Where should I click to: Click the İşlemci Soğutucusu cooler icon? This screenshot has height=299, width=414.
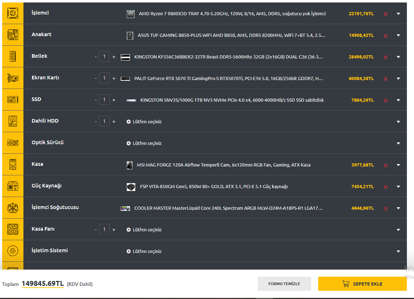coord(13,208)
